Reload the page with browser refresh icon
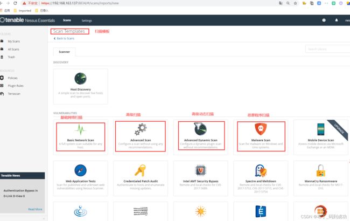This screenshot has width=350, height=221. click(15, 3)
